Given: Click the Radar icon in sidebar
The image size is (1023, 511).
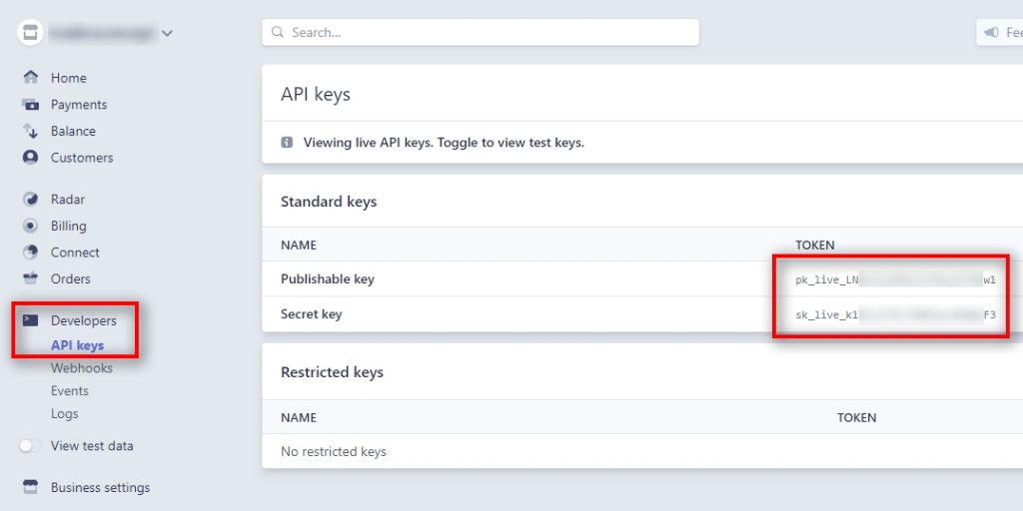Looking at the screenshot, I should (30, 200).
